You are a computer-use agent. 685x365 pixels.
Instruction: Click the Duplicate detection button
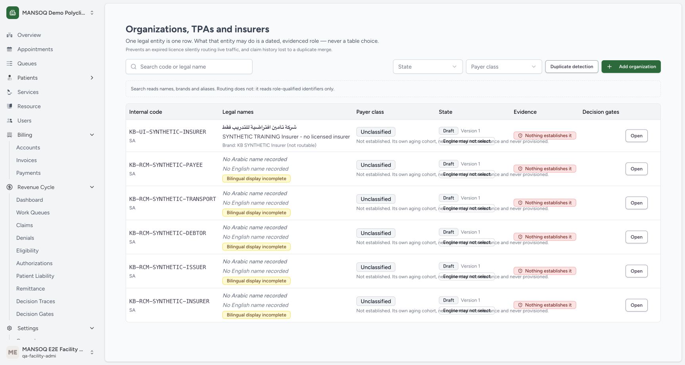572,67
